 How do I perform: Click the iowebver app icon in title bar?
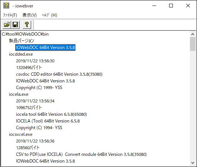click(6, 6)
